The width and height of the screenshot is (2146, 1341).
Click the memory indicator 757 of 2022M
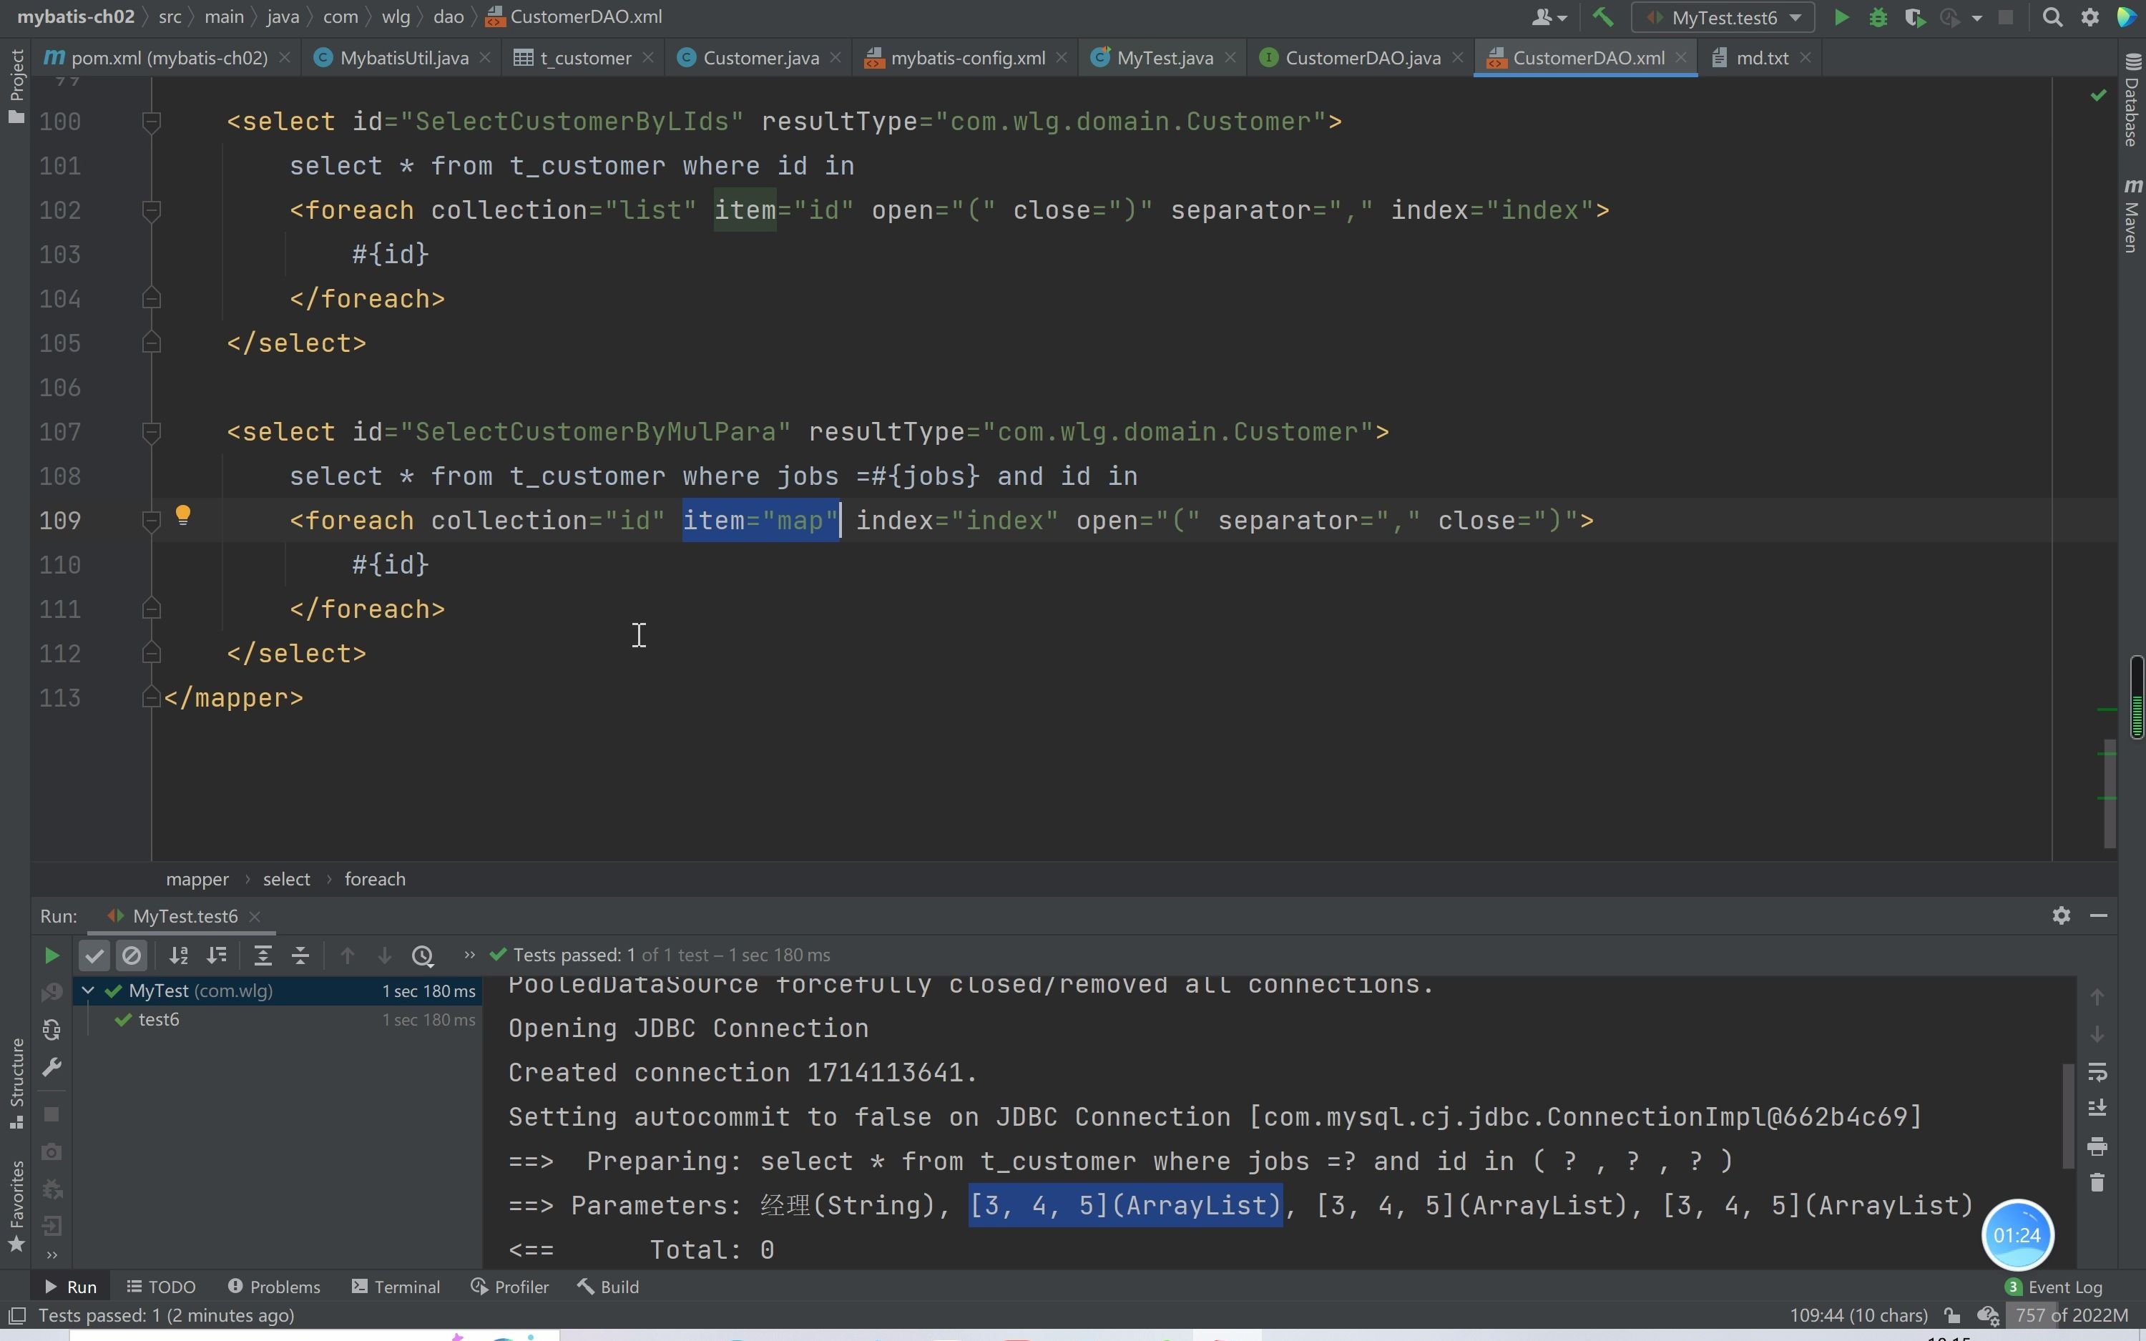pyautogui.click(x=2071, y=1315)
